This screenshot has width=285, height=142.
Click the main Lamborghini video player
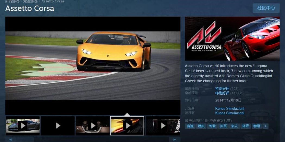point(93,65)
